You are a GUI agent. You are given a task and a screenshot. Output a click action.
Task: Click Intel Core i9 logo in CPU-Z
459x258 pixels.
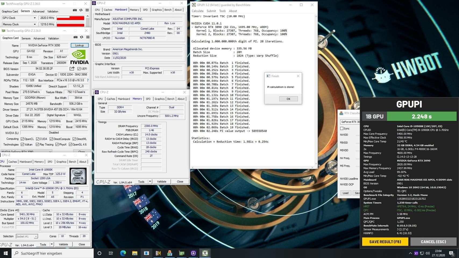pyautogui.click(x=78, y=176)
